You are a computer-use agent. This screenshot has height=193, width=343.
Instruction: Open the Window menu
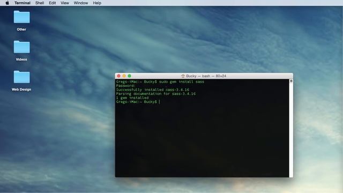click(x=81, y=3)
